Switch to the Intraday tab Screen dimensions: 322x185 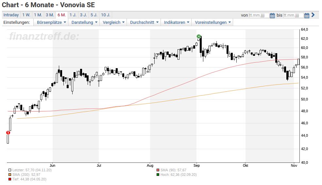(11, 15)
